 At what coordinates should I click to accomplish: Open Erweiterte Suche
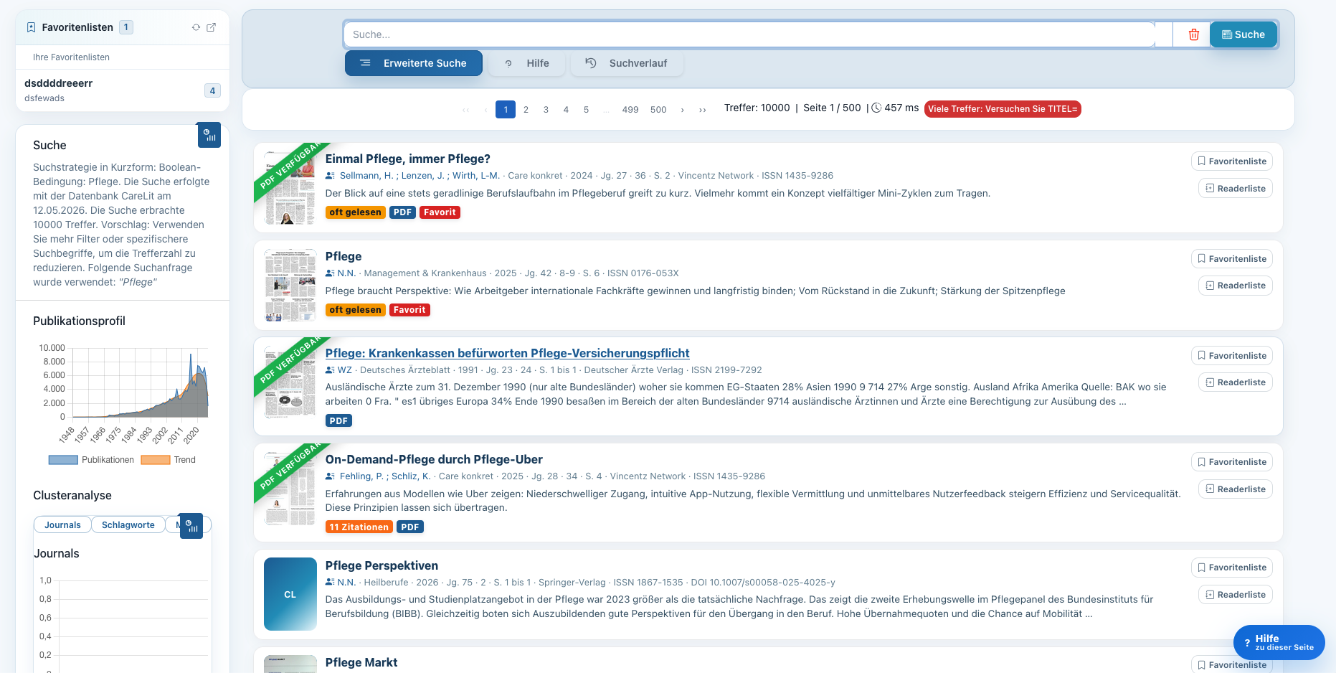(x=414, y=63)
